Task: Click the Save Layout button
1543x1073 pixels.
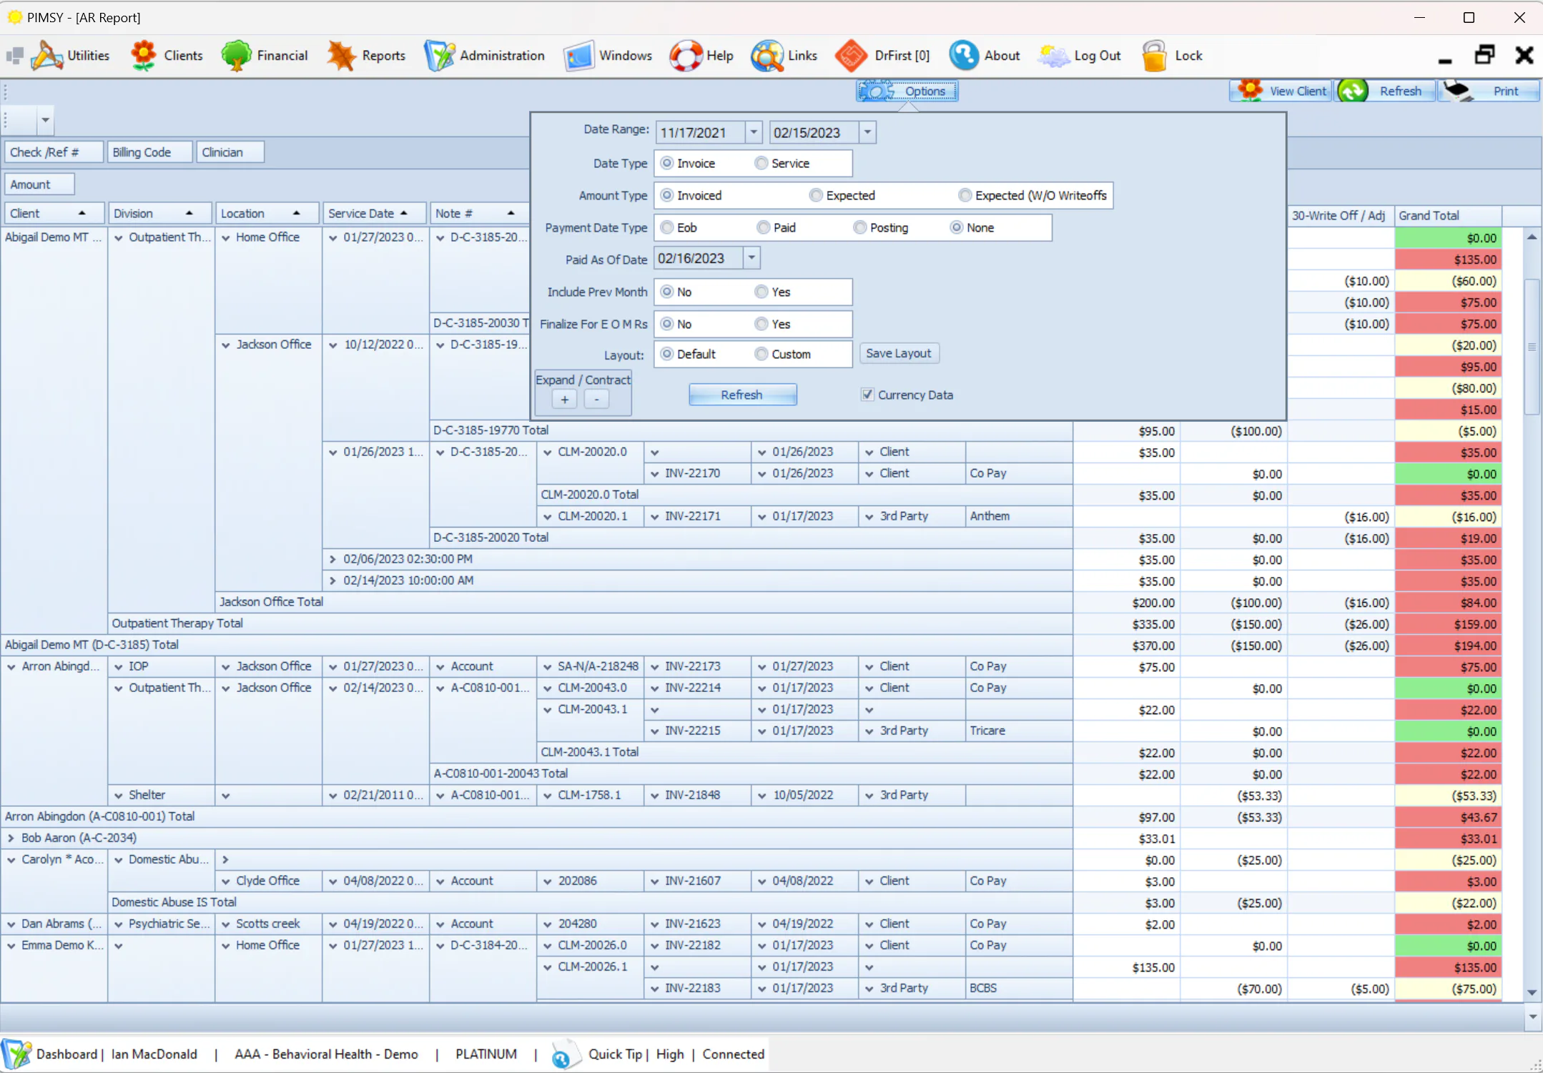Action: tap(898, 353)
